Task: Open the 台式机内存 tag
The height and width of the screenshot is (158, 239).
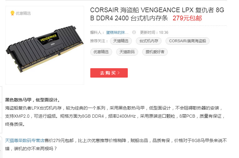Action: (149, 41)
